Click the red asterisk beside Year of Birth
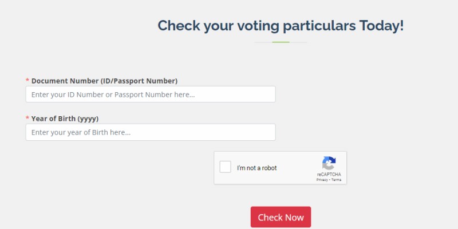The image size is (458, 229). 27,119
